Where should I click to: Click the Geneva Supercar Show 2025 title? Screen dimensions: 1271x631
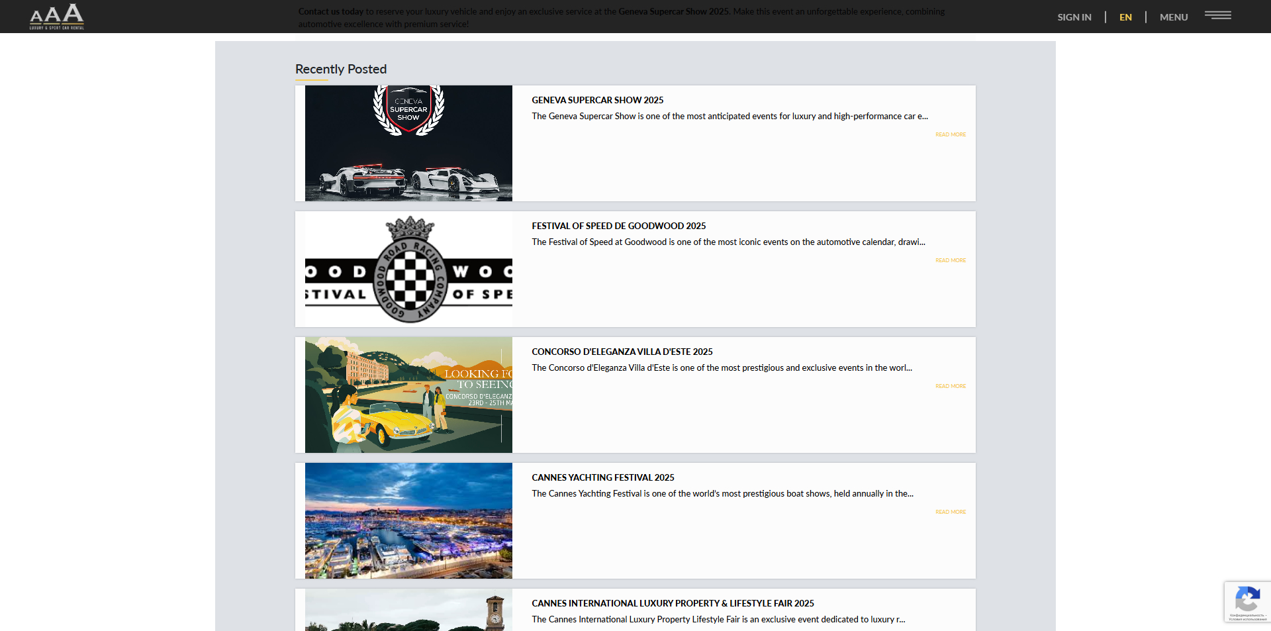(597, 100)
